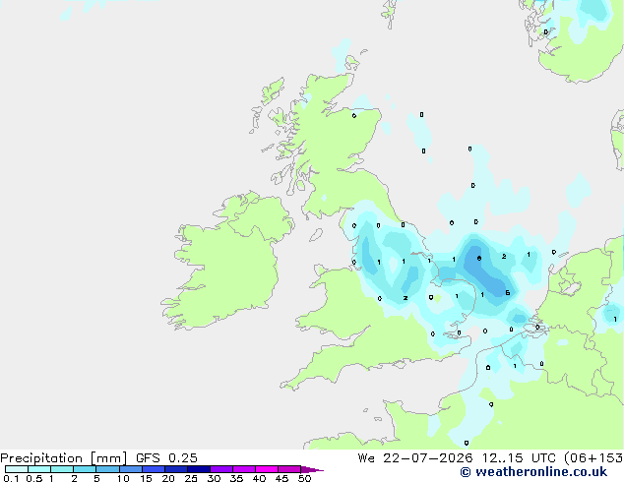Click the '35' legend scale label
The image size is (624, 482).
[236, 478]
